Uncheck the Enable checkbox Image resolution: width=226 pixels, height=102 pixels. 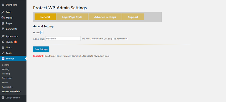pos(42,33)
